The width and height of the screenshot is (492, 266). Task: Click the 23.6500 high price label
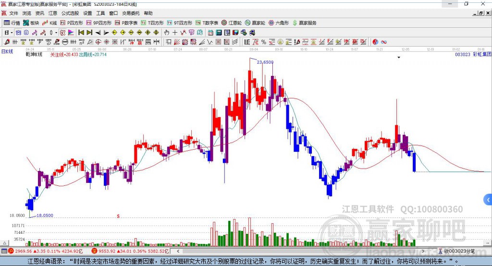[265, 62]
